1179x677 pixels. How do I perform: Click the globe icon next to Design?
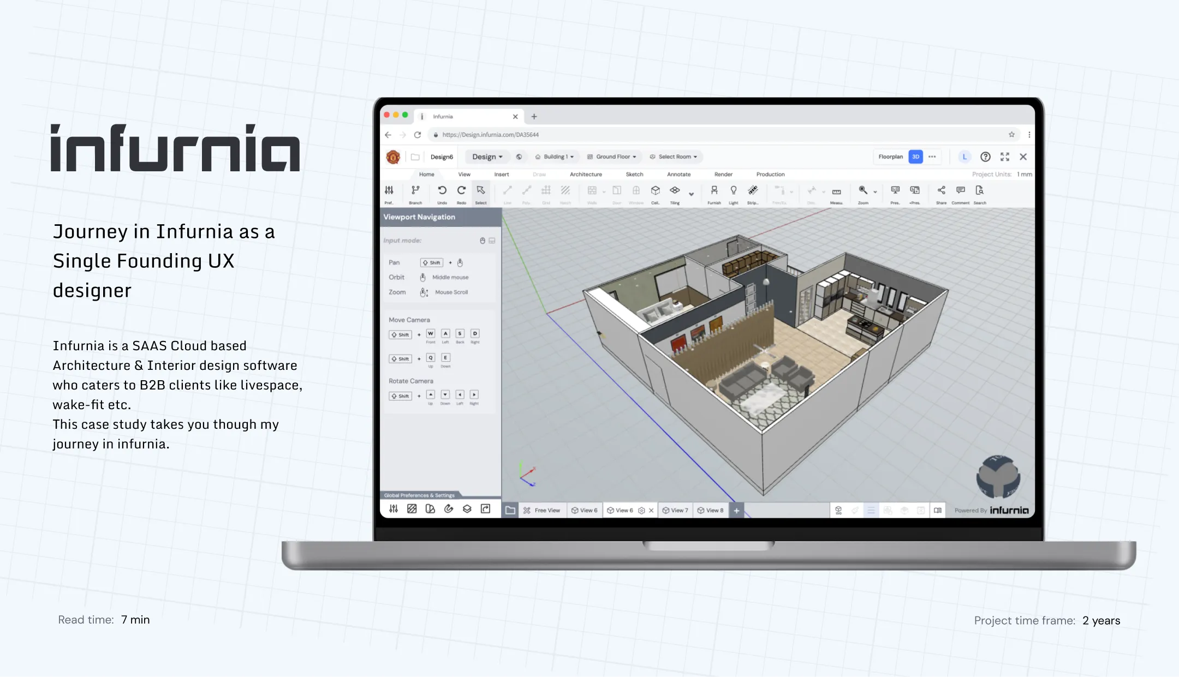519,157
